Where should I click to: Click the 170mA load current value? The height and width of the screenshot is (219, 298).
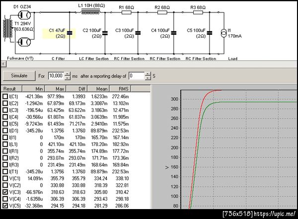pos(235,36)
